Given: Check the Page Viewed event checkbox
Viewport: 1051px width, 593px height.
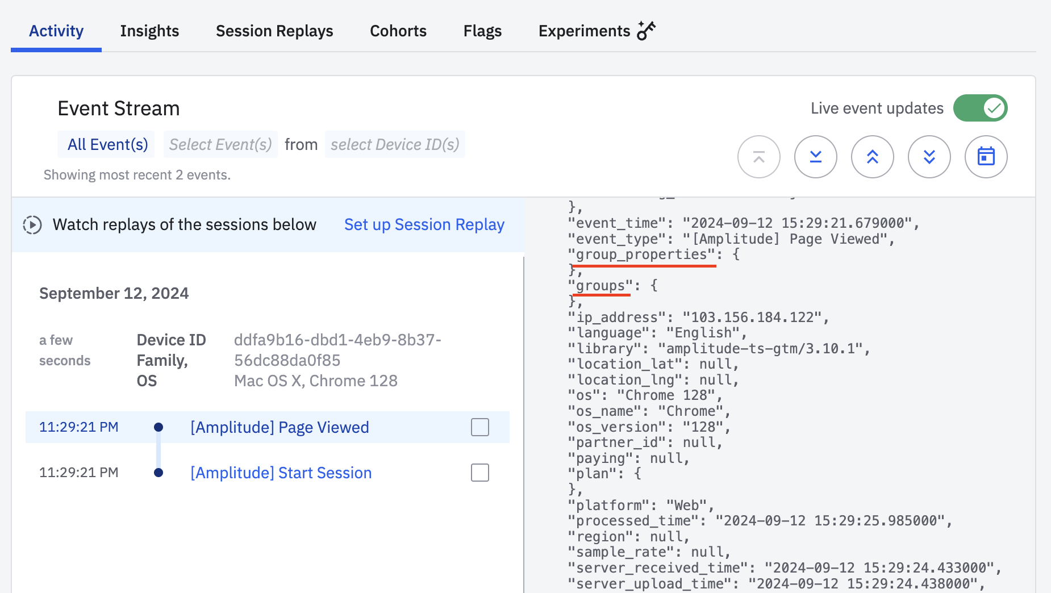Looking at the screenshot, I should (x=479, y=427).
